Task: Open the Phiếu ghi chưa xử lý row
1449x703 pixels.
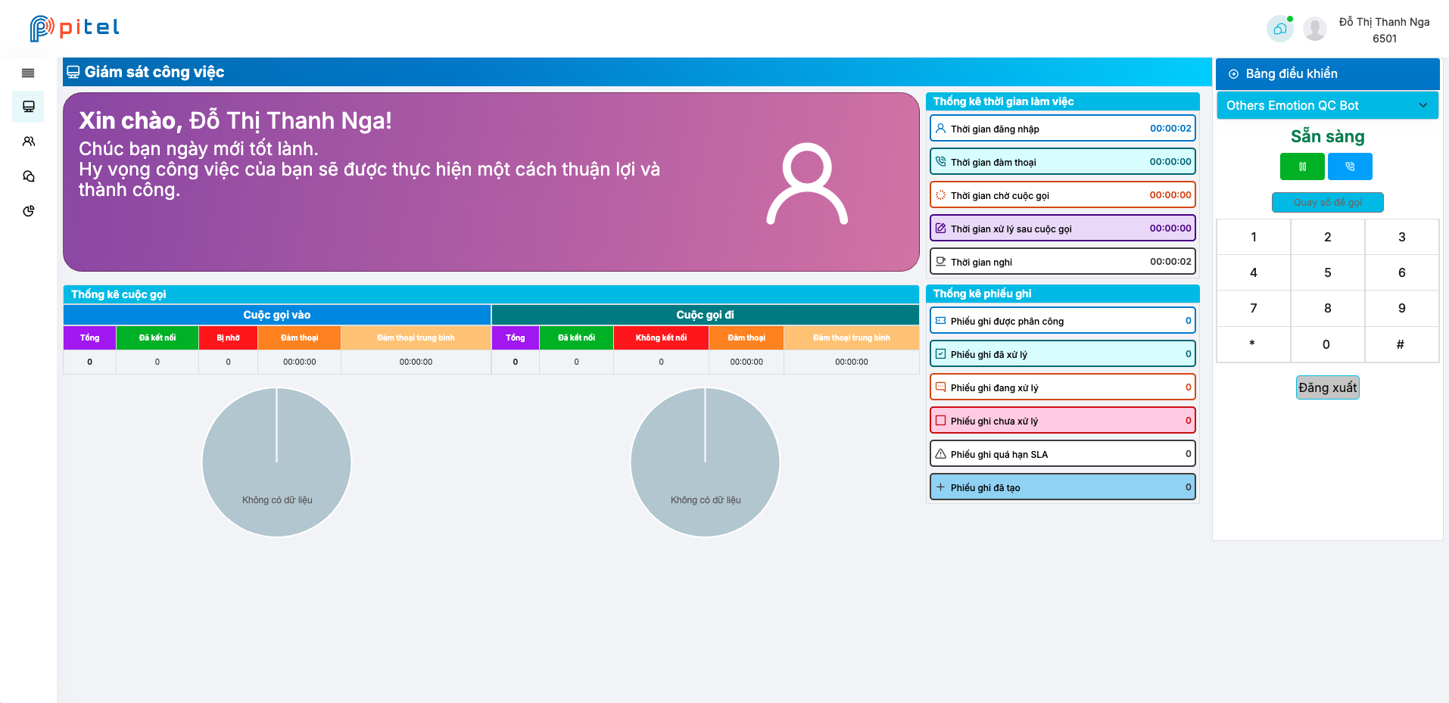Action: pos(1062,421)
